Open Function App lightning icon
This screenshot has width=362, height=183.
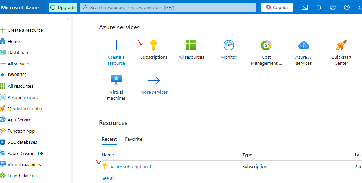(2, 131)
